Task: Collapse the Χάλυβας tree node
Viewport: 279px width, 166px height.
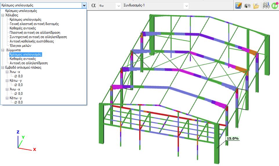Action: (x=3, y=15)
